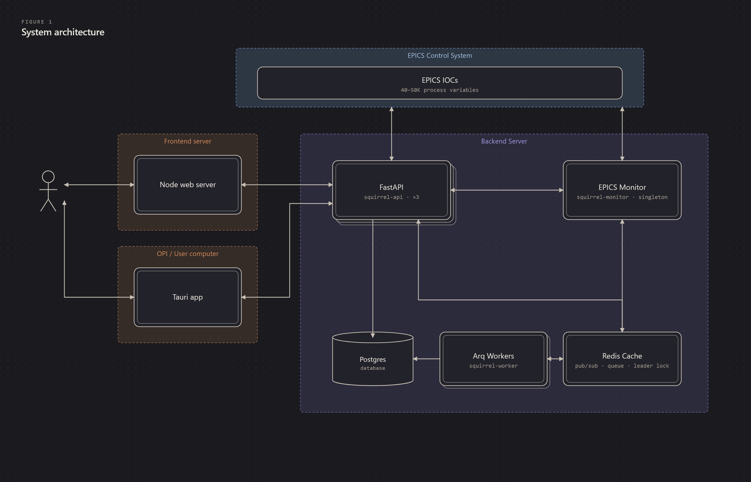This screenshot has height=482, width=751.
Task: Click the database subtitle under Postgres
Action: click(373, 368)
